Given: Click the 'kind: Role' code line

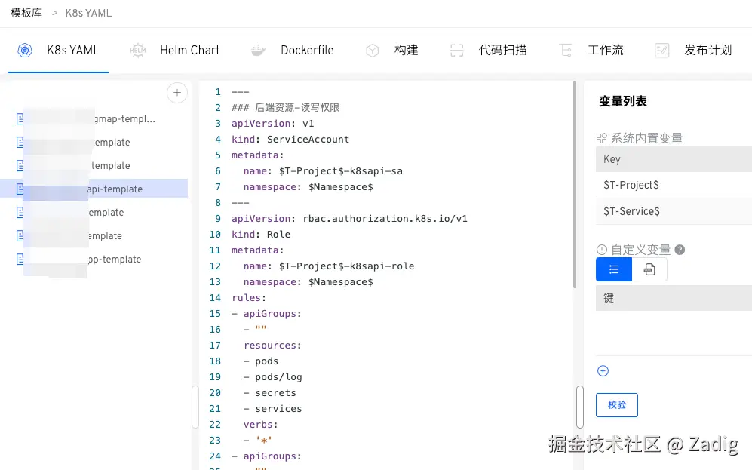Looking at the screenshot, I should [x=261, y=235].
